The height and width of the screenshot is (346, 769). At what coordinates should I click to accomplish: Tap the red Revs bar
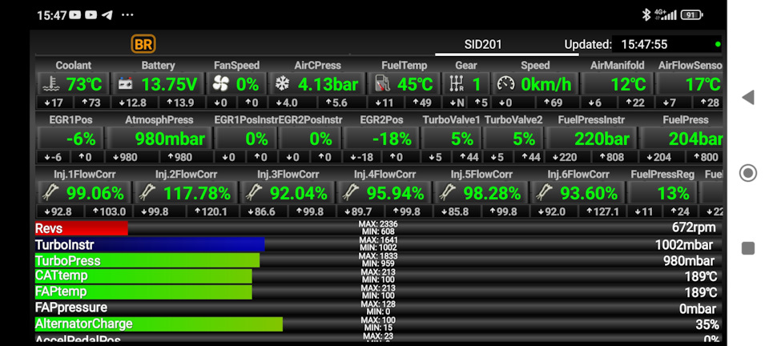81,228
